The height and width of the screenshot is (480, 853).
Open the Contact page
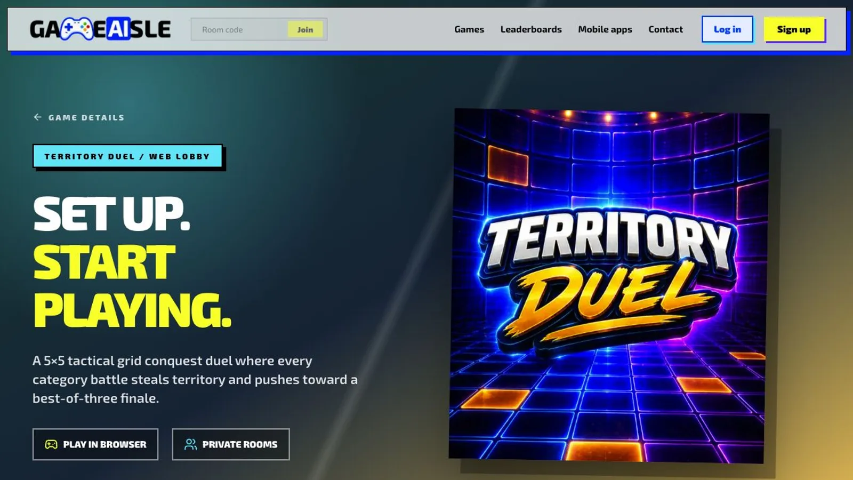(x=665, y=29)
